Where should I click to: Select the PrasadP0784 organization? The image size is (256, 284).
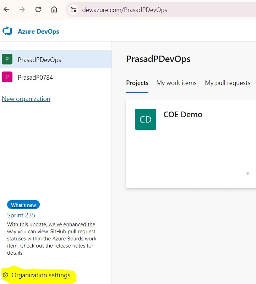tap(56, 77)
